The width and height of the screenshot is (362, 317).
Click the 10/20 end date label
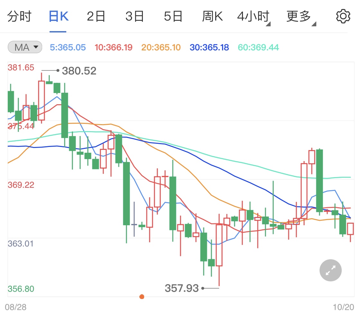(x=343, y=307)
